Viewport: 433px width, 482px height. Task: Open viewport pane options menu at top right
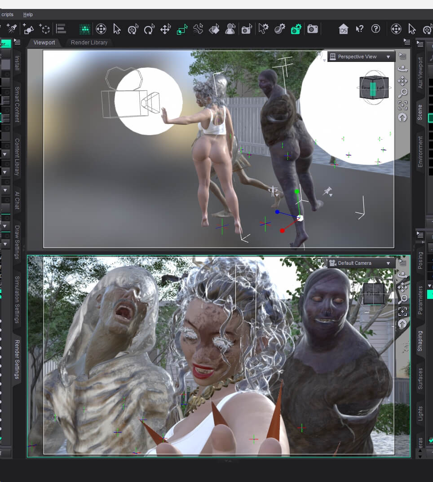[x=407, y=42]
